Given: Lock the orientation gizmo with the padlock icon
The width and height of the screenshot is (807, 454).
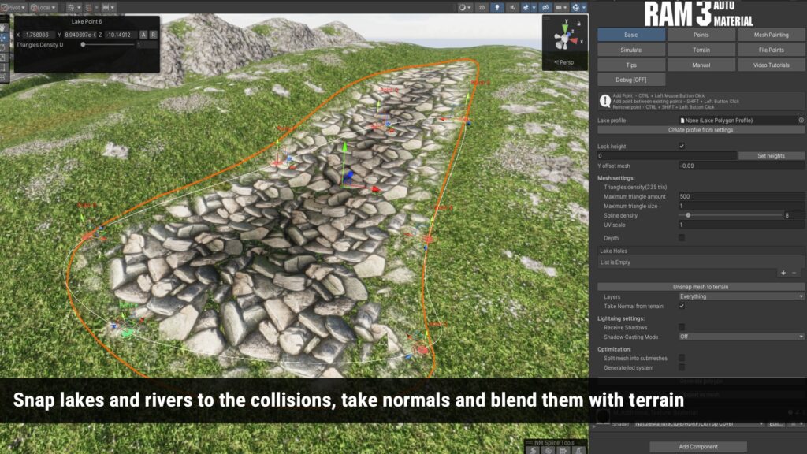Looking at the screenshot, I should pyautogui.click(x=579, y=24).
